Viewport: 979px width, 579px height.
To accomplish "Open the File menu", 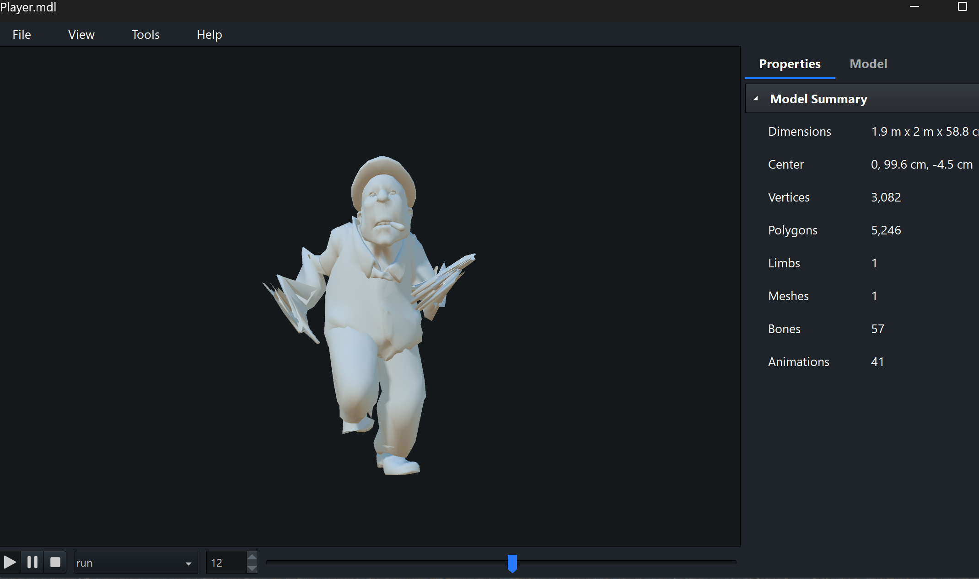I will [x=22, y=35].
